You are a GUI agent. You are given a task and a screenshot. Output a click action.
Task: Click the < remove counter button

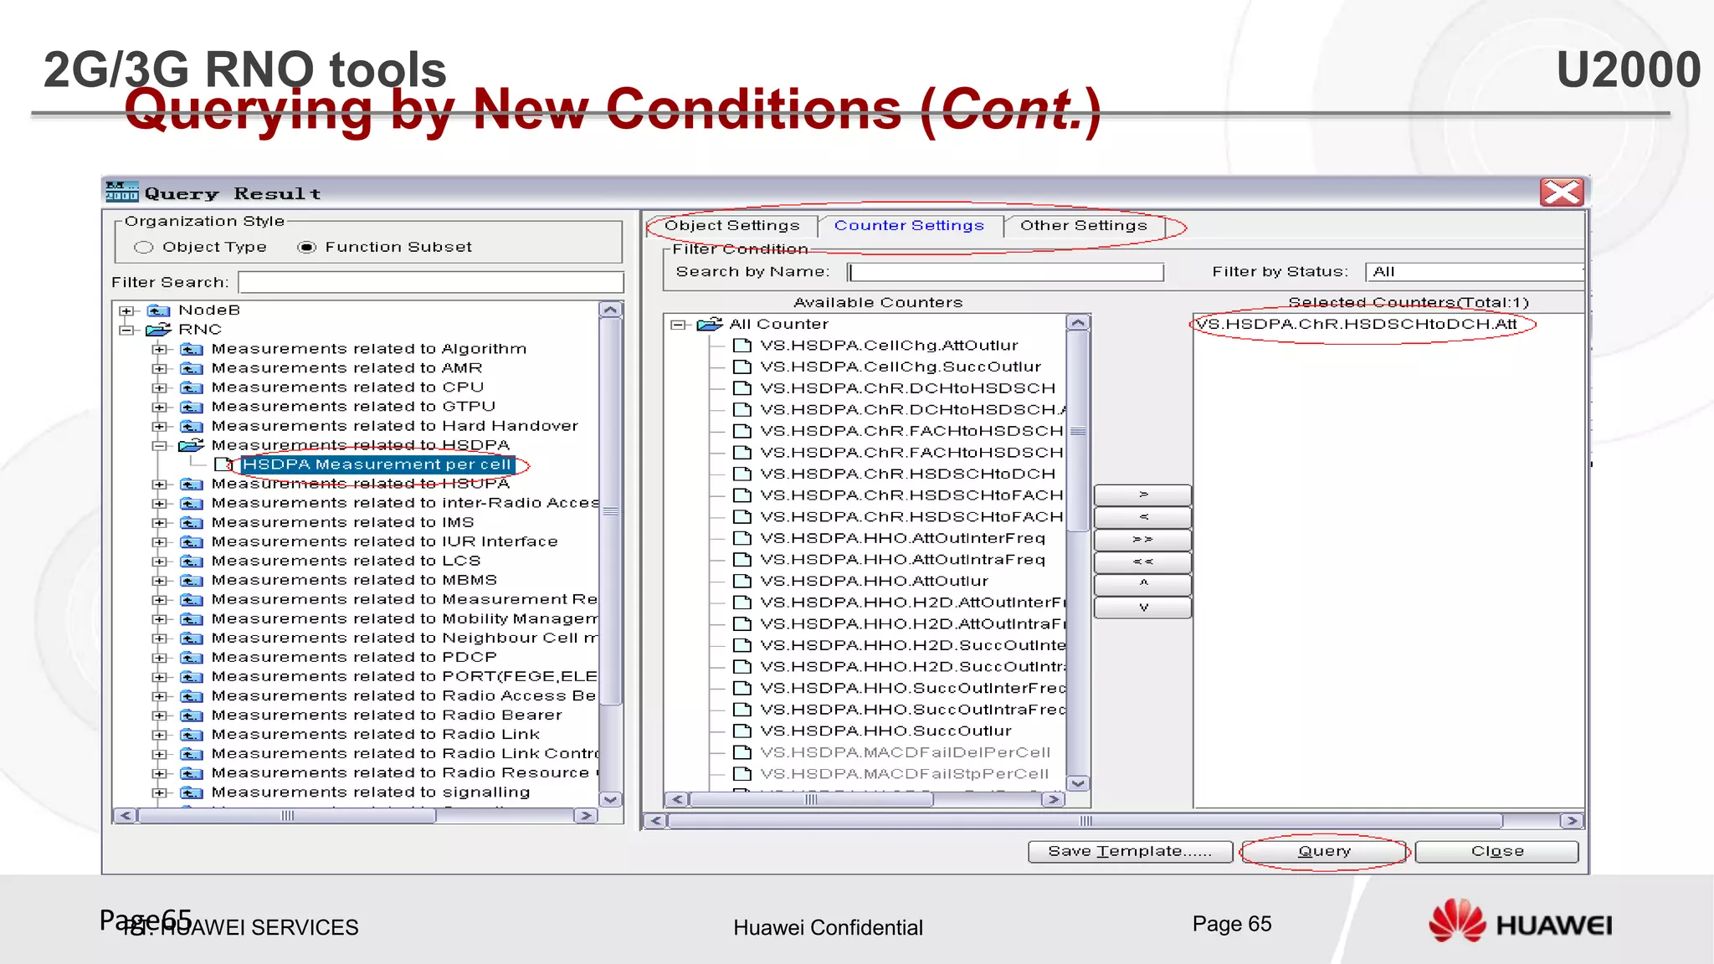(1142, 517)
